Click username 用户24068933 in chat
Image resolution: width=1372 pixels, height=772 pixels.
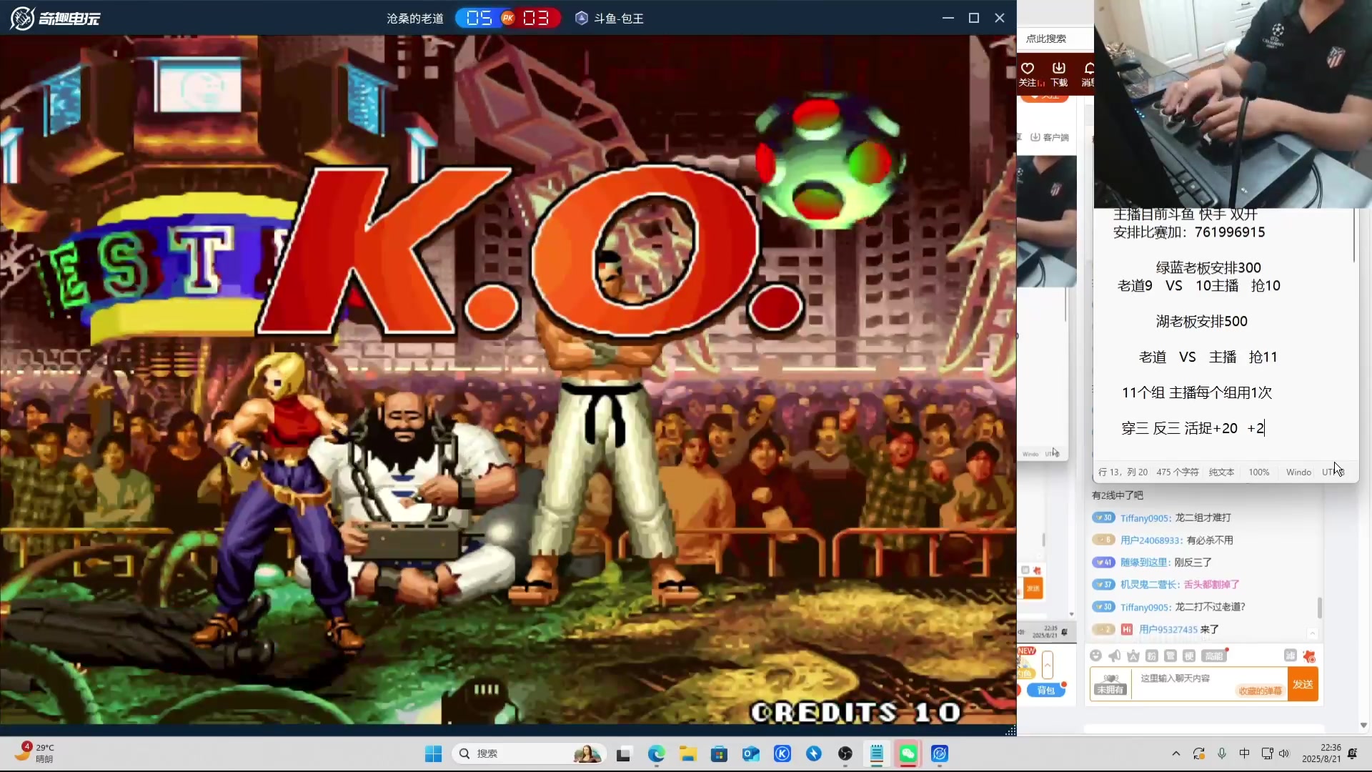[x=1152, y=540]
